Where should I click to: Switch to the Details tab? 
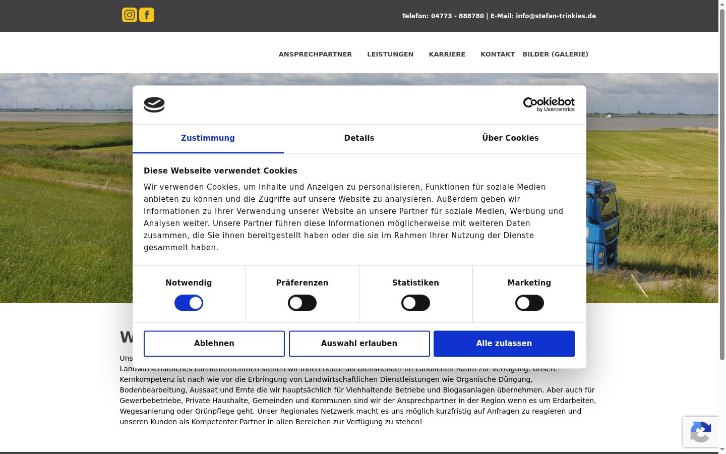[359, 138]
